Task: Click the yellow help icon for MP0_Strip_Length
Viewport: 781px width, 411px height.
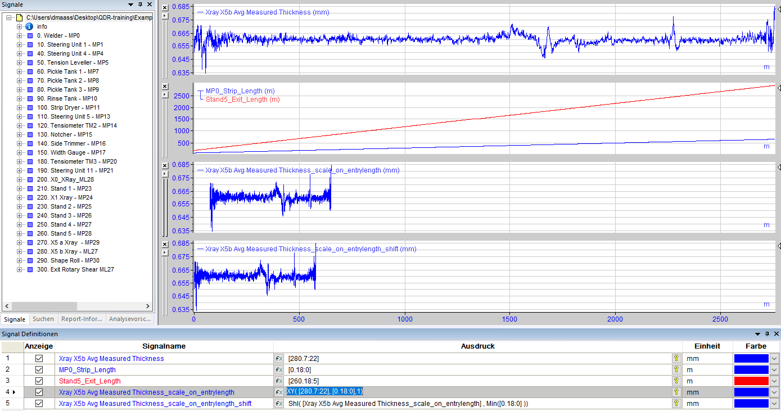Action: coord(676,370)
